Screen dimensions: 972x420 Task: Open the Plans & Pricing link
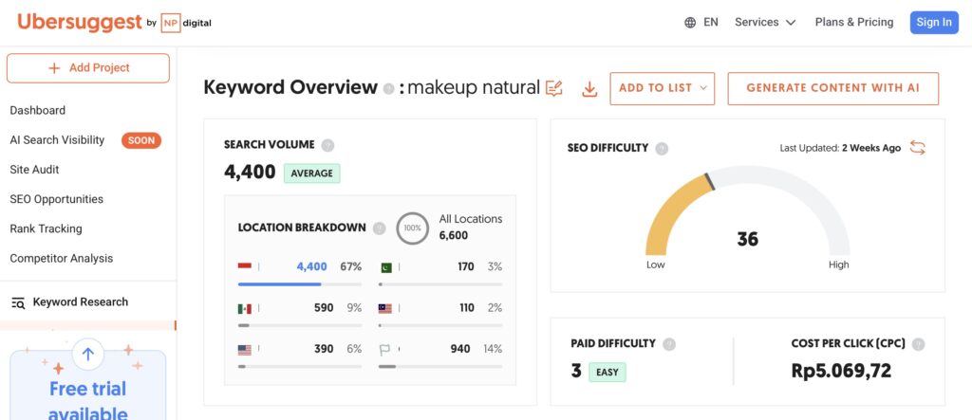[853, 22]
